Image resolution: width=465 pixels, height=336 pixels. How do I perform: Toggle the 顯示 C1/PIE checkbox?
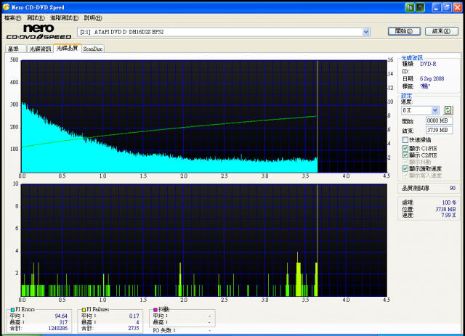click(405, 148)
